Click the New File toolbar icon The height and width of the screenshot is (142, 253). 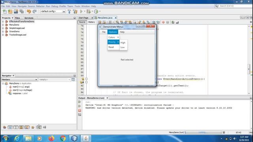pyautogui.click(x=5, y=11)
